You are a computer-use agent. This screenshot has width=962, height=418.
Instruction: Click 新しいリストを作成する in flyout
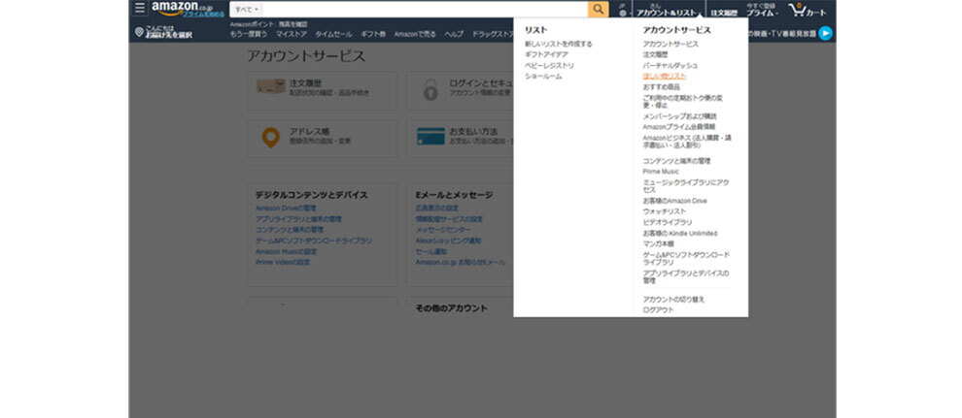[x=559, y=44]
